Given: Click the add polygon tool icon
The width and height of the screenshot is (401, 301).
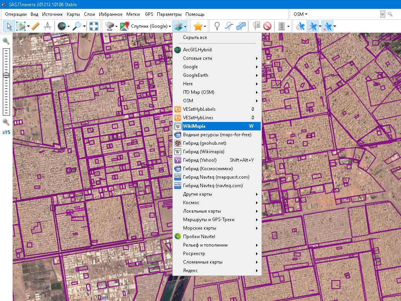Looking at the screenshot, I should coord(241,26).
